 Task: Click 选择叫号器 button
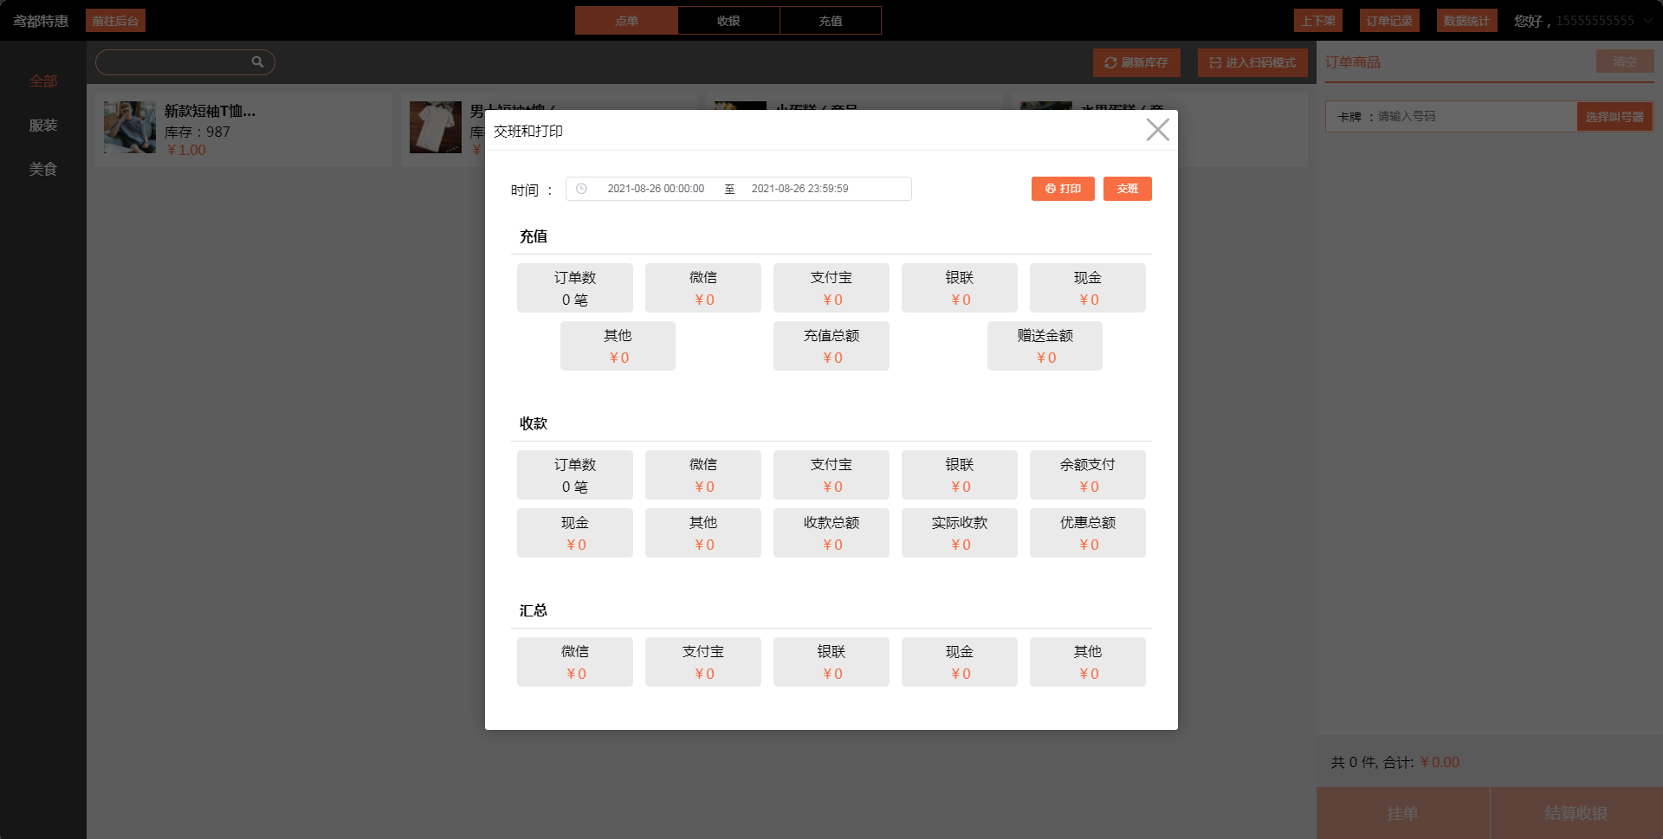[x=1614, y=117]
